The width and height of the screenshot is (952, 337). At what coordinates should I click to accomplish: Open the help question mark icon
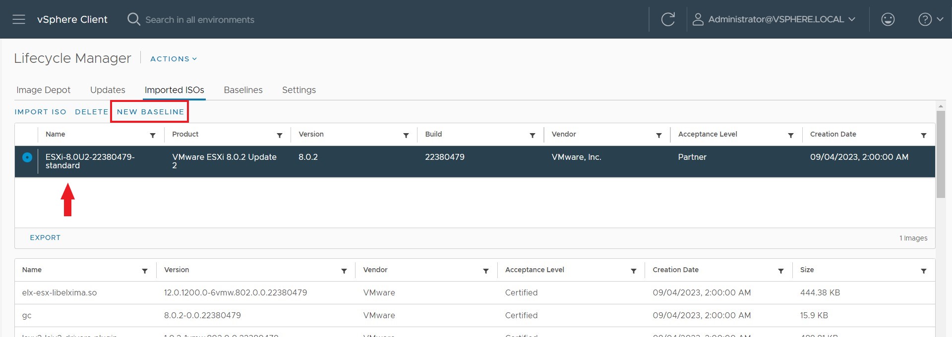(x=925, y=19)
